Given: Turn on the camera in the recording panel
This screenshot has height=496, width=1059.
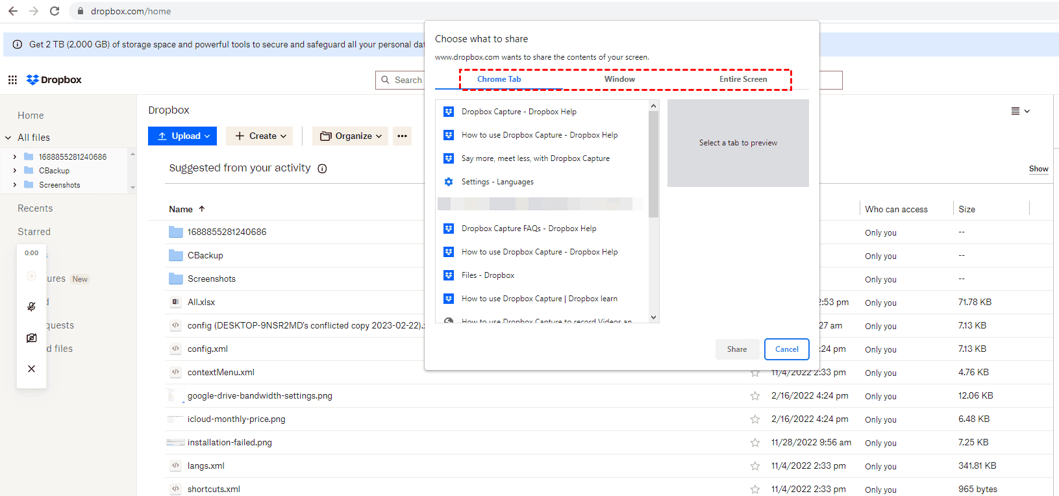Looking at the screenshot, I should pos(31,338).
